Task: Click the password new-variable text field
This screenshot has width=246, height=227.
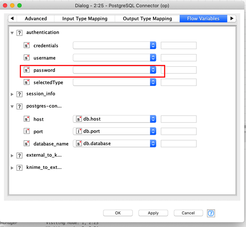Action: [178, 70]
